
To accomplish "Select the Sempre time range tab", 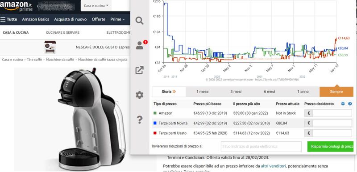I will (336, 92).
